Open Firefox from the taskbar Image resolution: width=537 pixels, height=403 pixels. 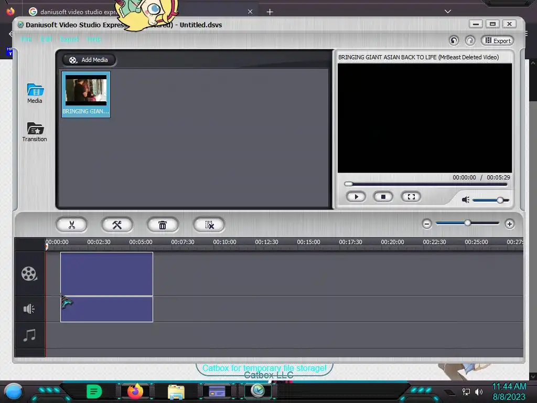[x=135, y=391]
